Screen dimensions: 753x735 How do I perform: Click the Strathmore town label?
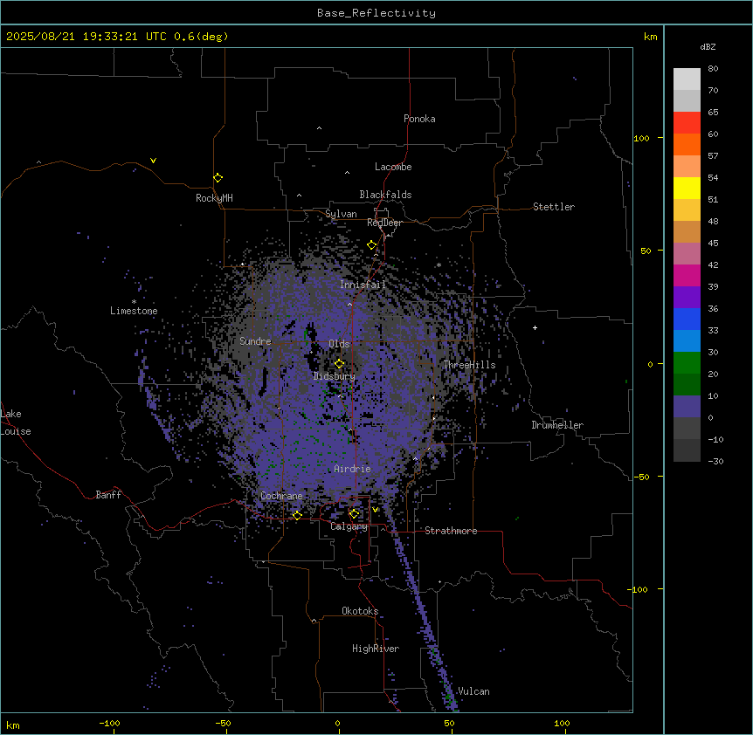(451, 531)
